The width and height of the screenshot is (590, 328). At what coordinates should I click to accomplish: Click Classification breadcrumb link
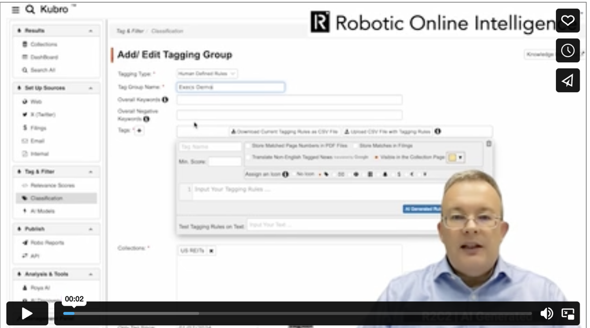tap(167, 30)
